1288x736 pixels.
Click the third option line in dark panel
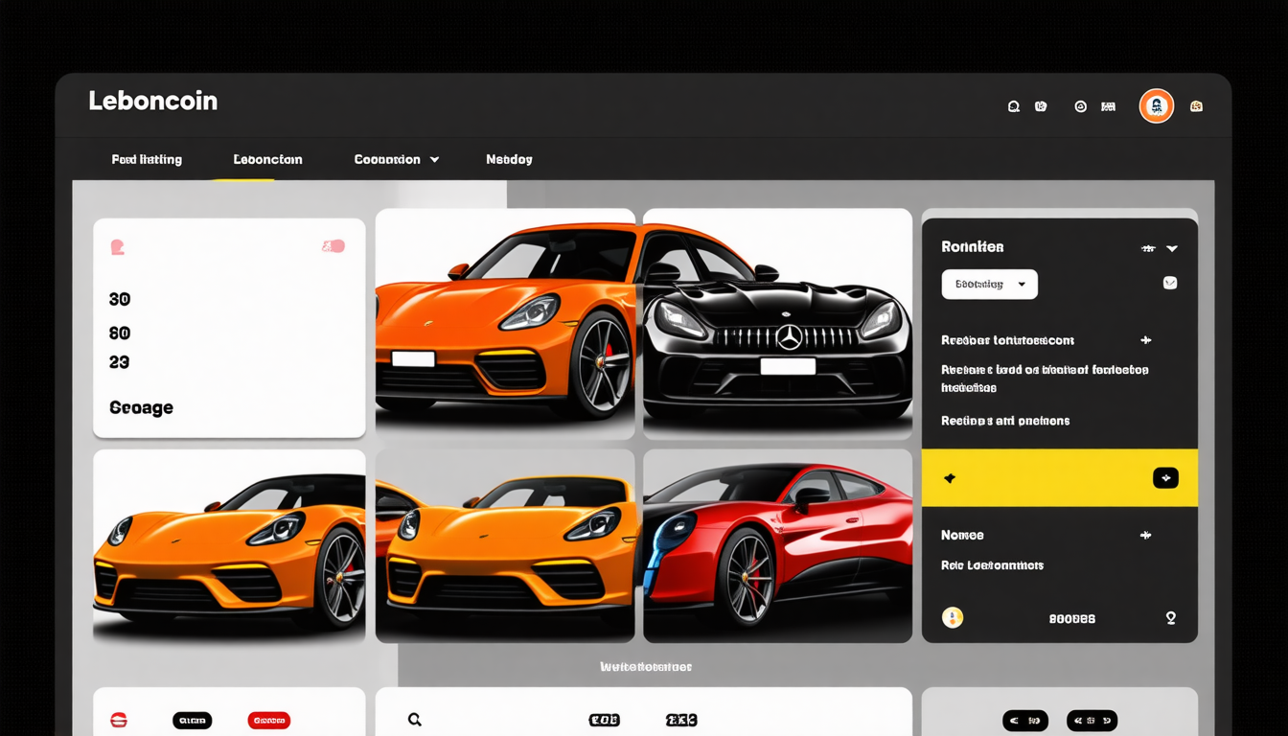[x=1005, y=421]
